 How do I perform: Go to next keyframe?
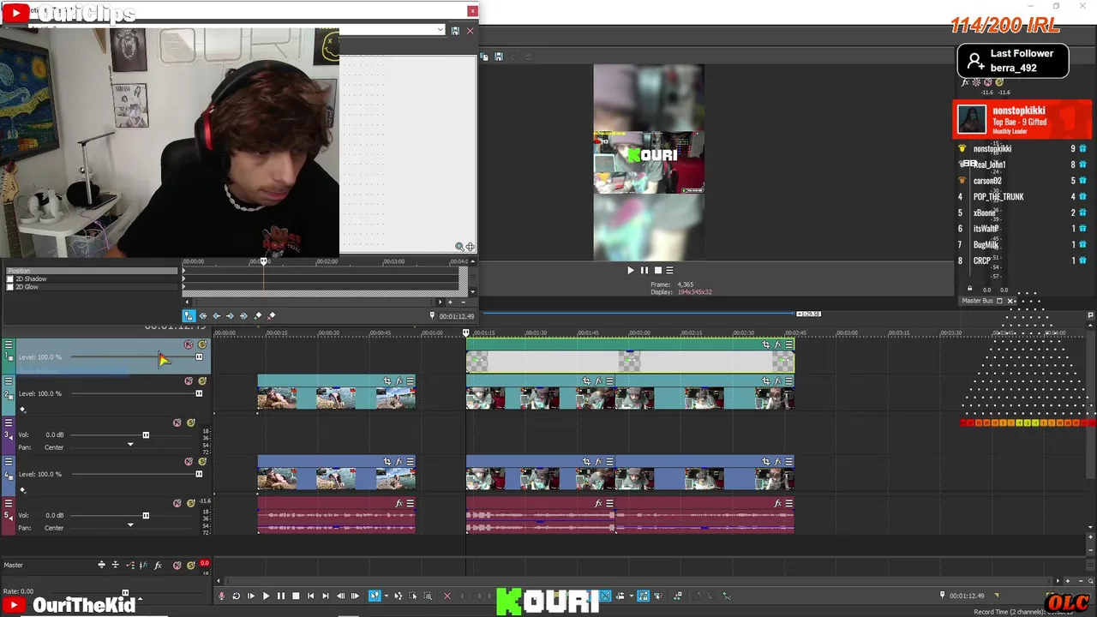click(x=231, y=316)
